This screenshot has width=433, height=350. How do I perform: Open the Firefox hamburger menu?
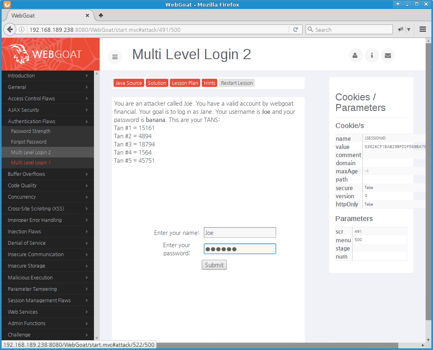click(422, 29)
